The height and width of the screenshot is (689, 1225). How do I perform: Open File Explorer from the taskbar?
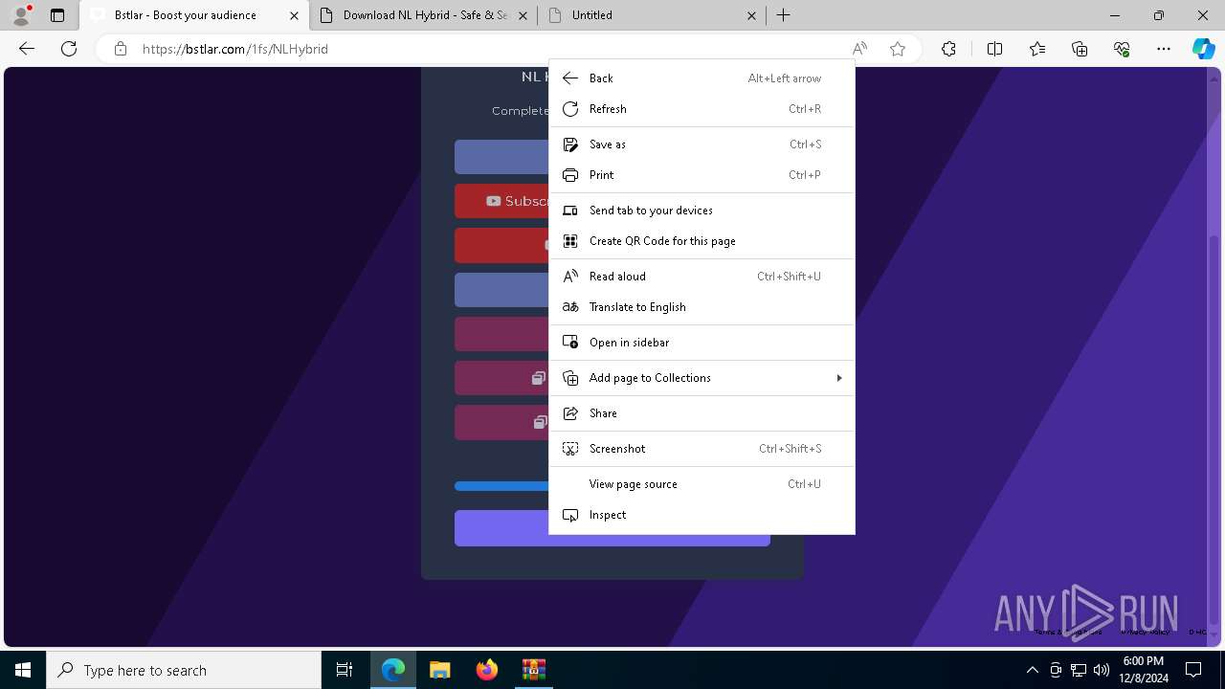click(x=439, y=670)
